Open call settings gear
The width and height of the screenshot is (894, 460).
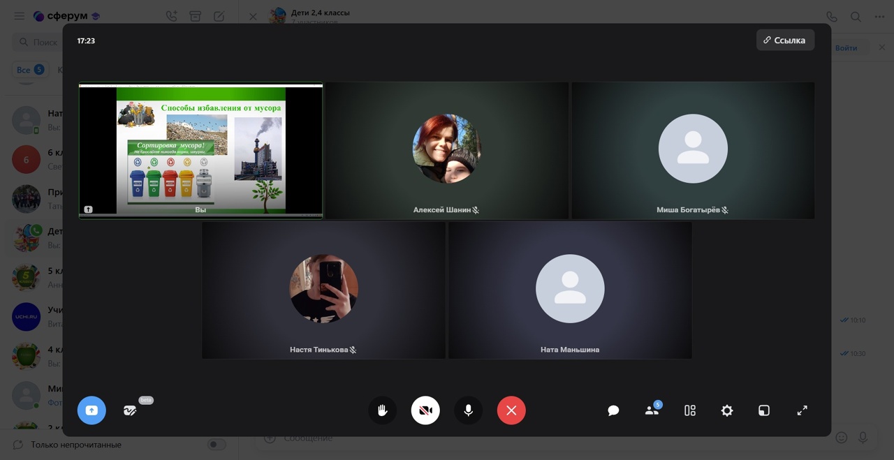pos(727,410)
